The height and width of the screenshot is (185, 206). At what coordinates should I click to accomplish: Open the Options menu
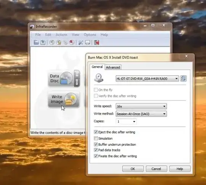[90, 35]
